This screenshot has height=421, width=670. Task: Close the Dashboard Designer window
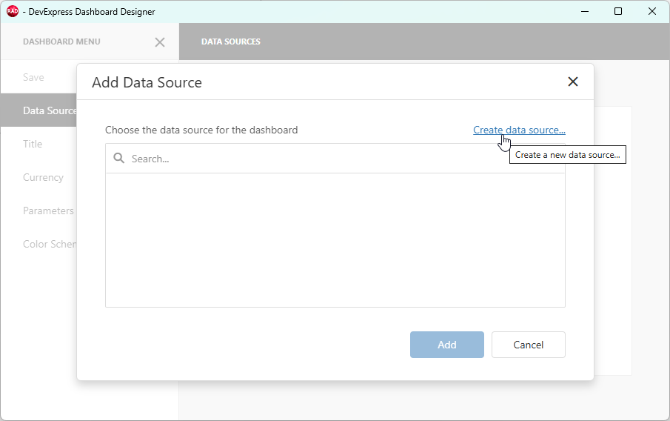click(651, 12)
